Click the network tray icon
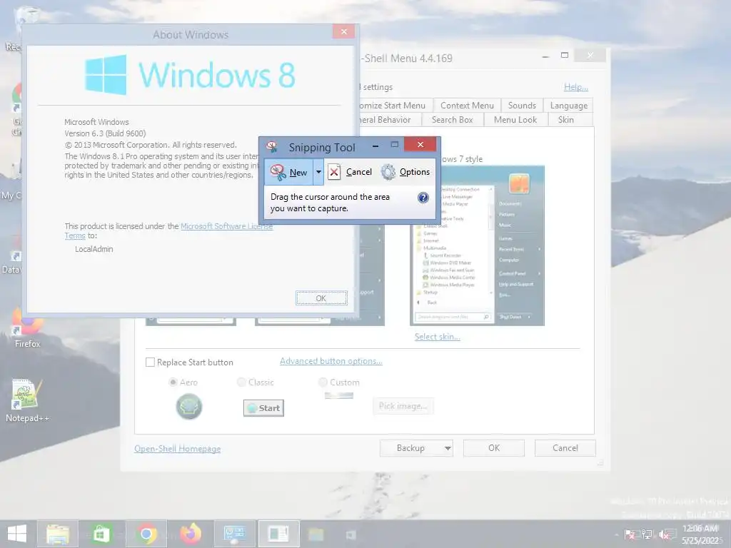This screenshot has height=548, width=731. coord(647,534)
